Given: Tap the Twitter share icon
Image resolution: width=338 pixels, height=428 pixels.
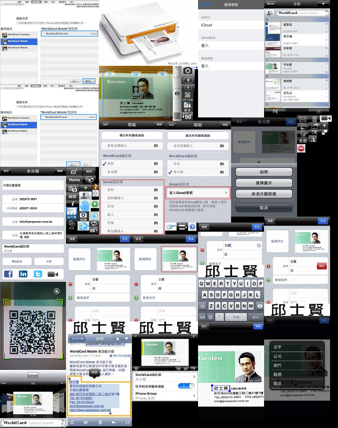Looking at the screenshot, I should (38, 274).
